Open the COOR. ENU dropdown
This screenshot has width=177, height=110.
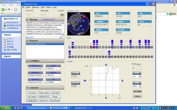tap(140, 86)
